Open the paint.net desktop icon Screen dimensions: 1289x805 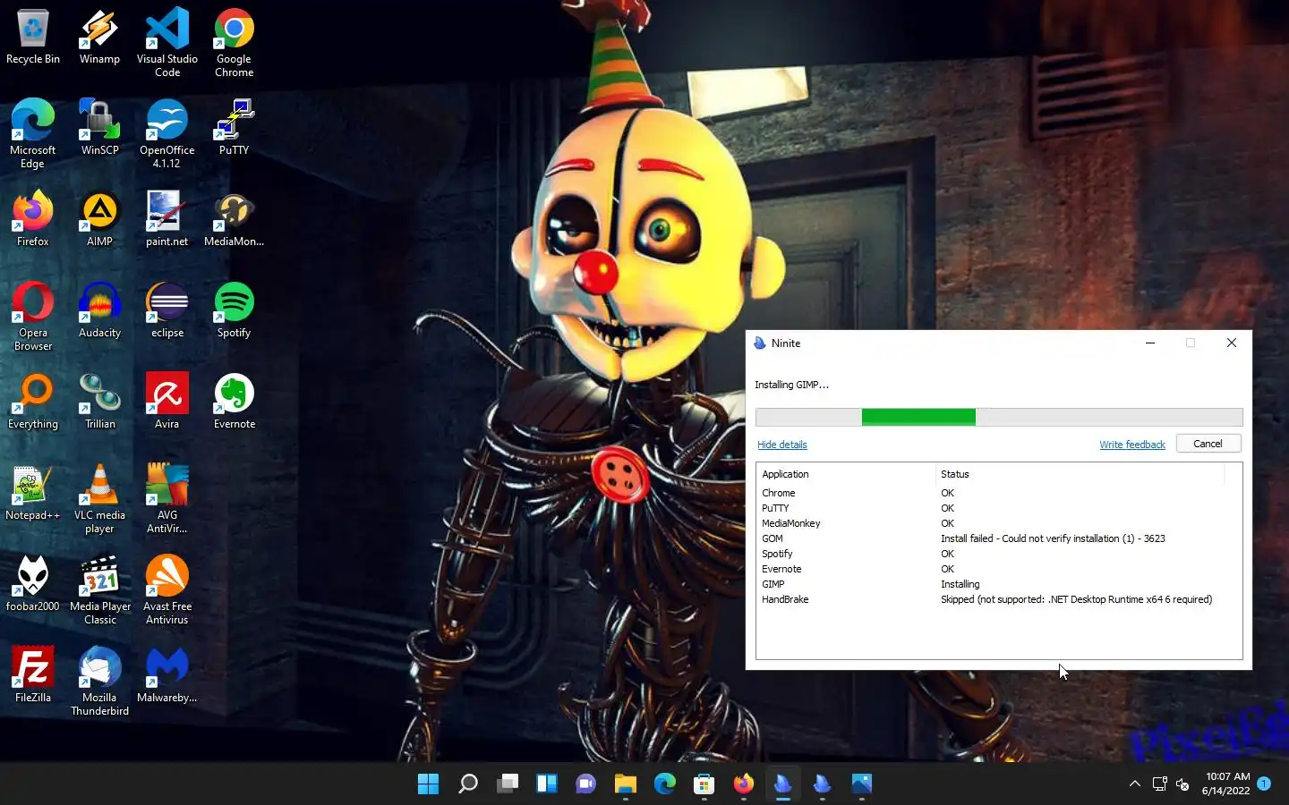coord(167,219)
